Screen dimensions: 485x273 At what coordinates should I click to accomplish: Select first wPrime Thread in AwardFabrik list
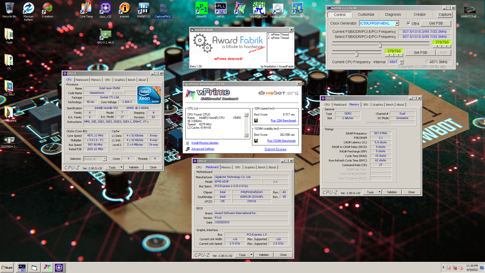(278, 35)
